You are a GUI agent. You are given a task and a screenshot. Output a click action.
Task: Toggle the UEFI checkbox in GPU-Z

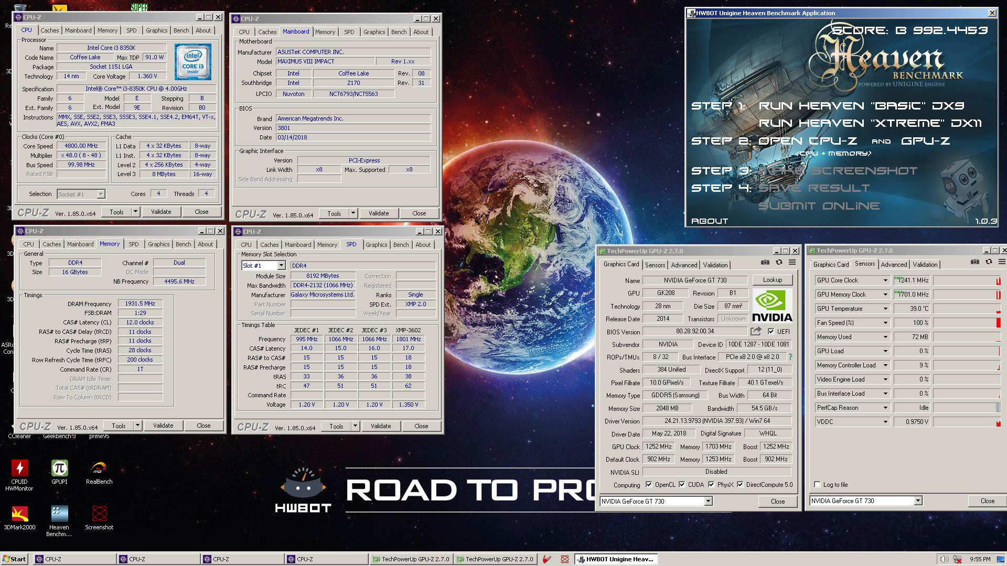(771, 331)
